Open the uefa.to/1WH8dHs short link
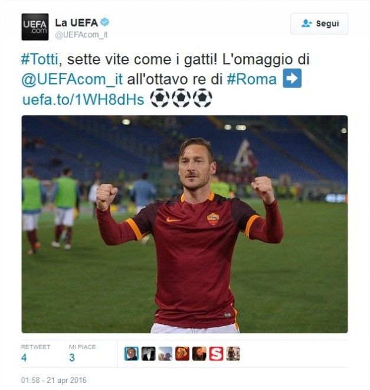Image resolution: width=370 pixels, height=390 pixels. pos(83,99)
